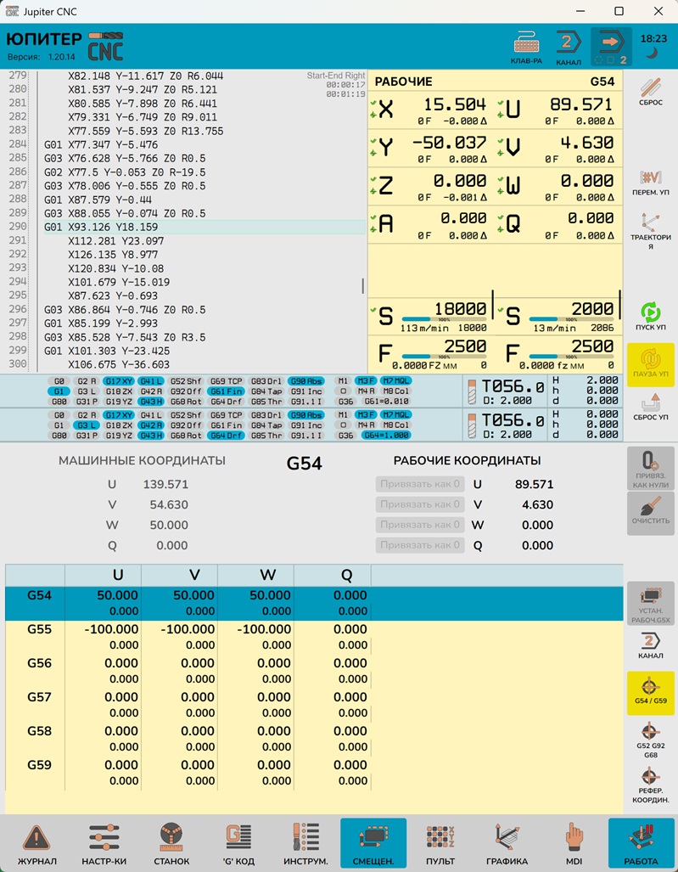
Task: Open program variables (ПЕРЕМ. УП)
Action: (x=650, y=182)
